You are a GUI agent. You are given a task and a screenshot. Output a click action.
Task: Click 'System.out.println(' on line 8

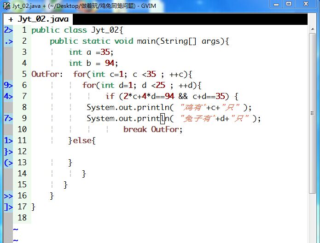[x=130, y=108]
